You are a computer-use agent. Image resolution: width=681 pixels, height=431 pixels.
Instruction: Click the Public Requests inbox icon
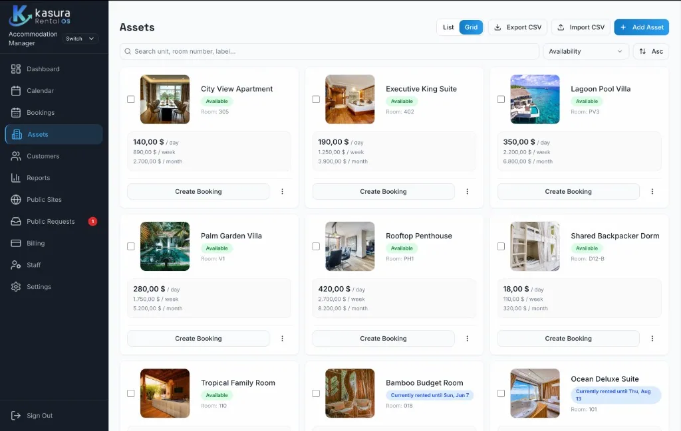point(16,221)
